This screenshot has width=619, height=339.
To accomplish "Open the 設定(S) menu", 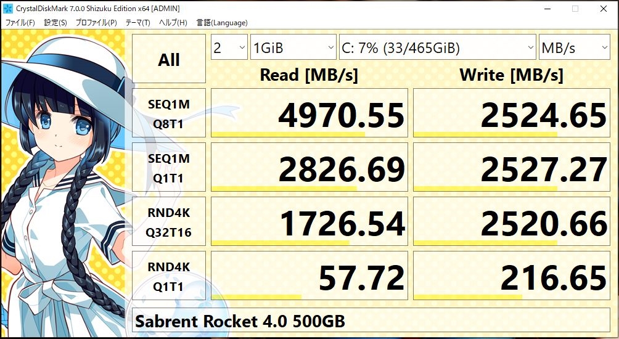I will click(x=55, y=23).
